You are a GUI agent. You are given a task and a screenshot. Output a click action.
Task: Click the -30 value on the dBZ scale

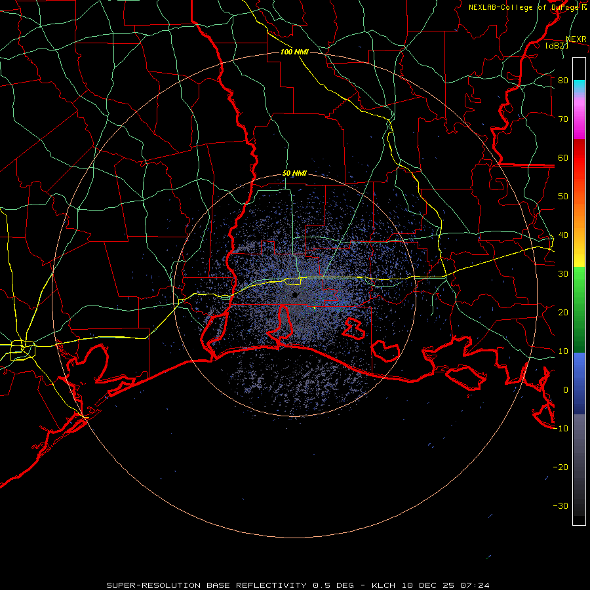[560, 507]
